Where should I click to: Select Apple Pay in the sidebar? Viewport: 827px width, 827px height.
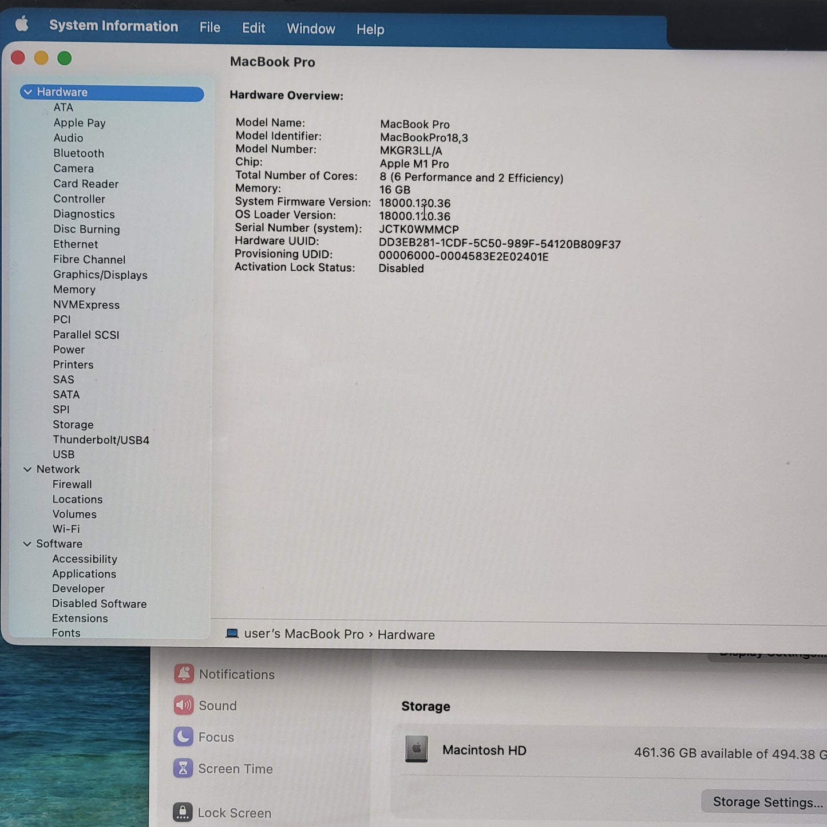(80, 123)
